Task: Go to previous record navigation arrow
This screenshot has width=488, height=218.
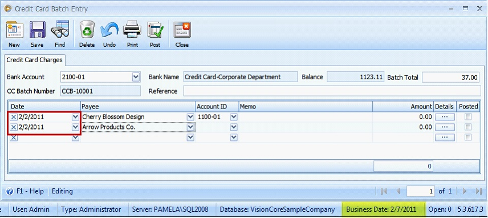Action: point(398,191)
